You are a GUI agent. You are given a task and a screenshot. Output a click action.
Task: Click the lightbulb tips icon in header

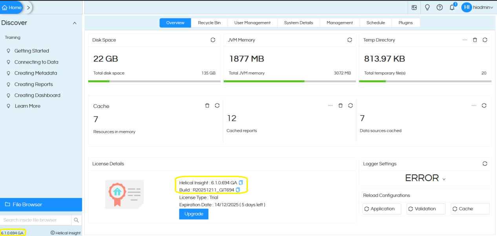coord(427,7)
